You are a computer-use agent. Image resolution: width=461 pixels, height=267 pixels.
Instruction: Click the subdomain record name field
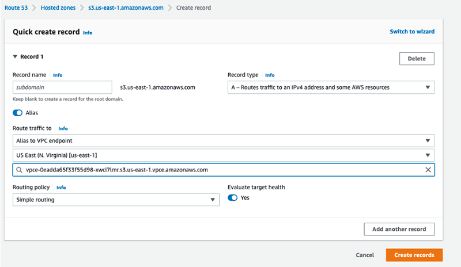click(62, 87)
